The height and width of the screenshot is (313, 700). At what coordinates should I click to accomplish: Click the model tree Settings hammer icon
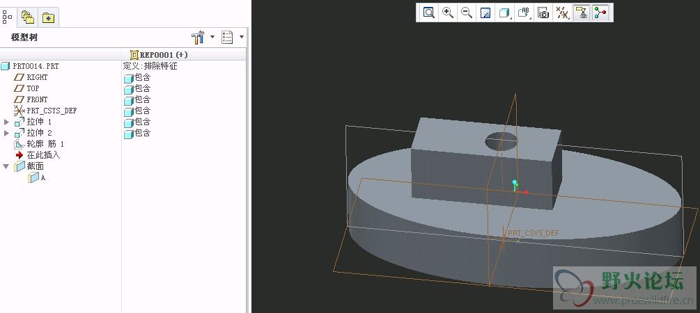[x=198, y=38]
